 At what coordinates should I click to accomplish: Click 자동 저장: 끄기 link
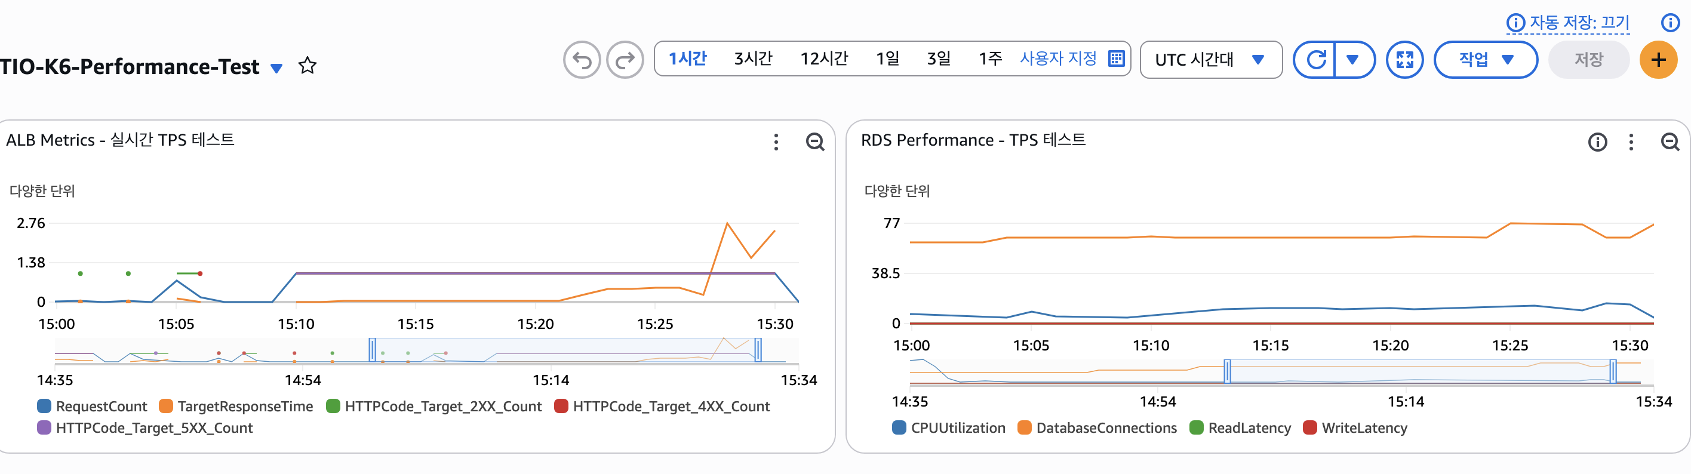point(1579,22)
